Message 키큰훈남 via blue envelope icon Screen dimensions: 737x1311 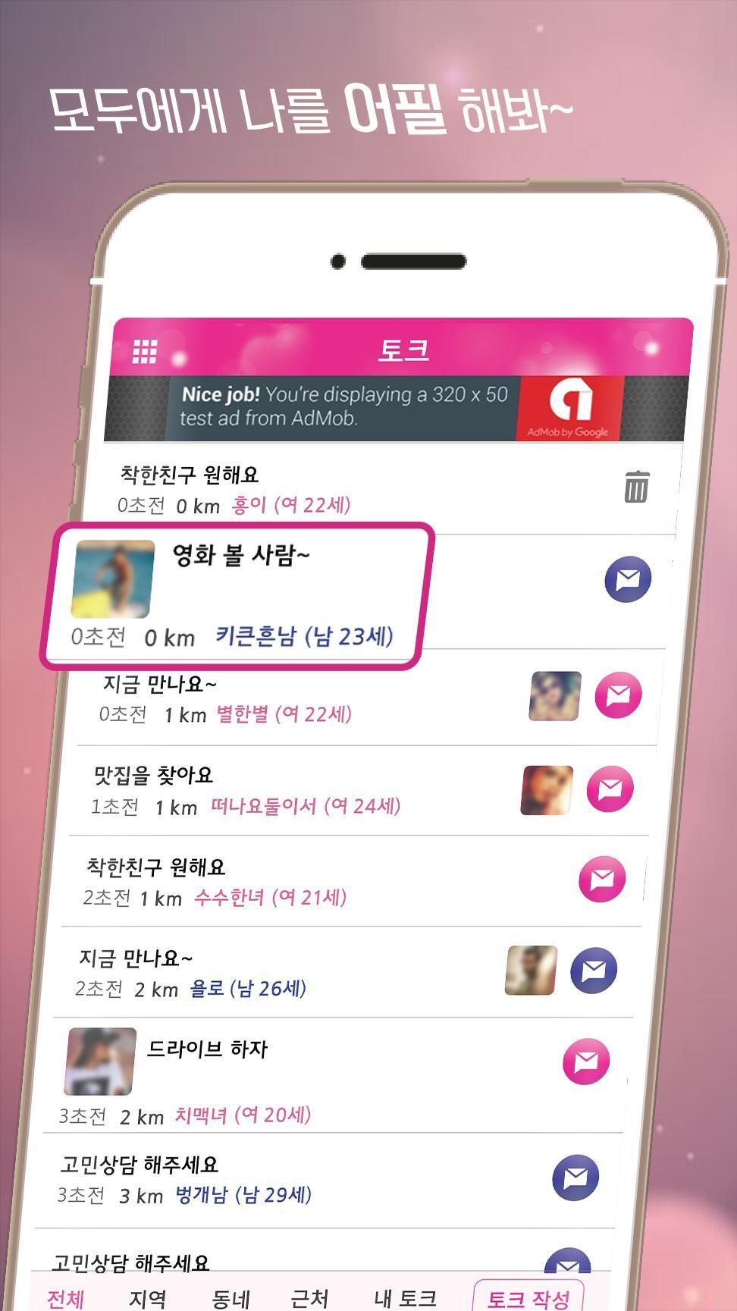pos(628,579)
